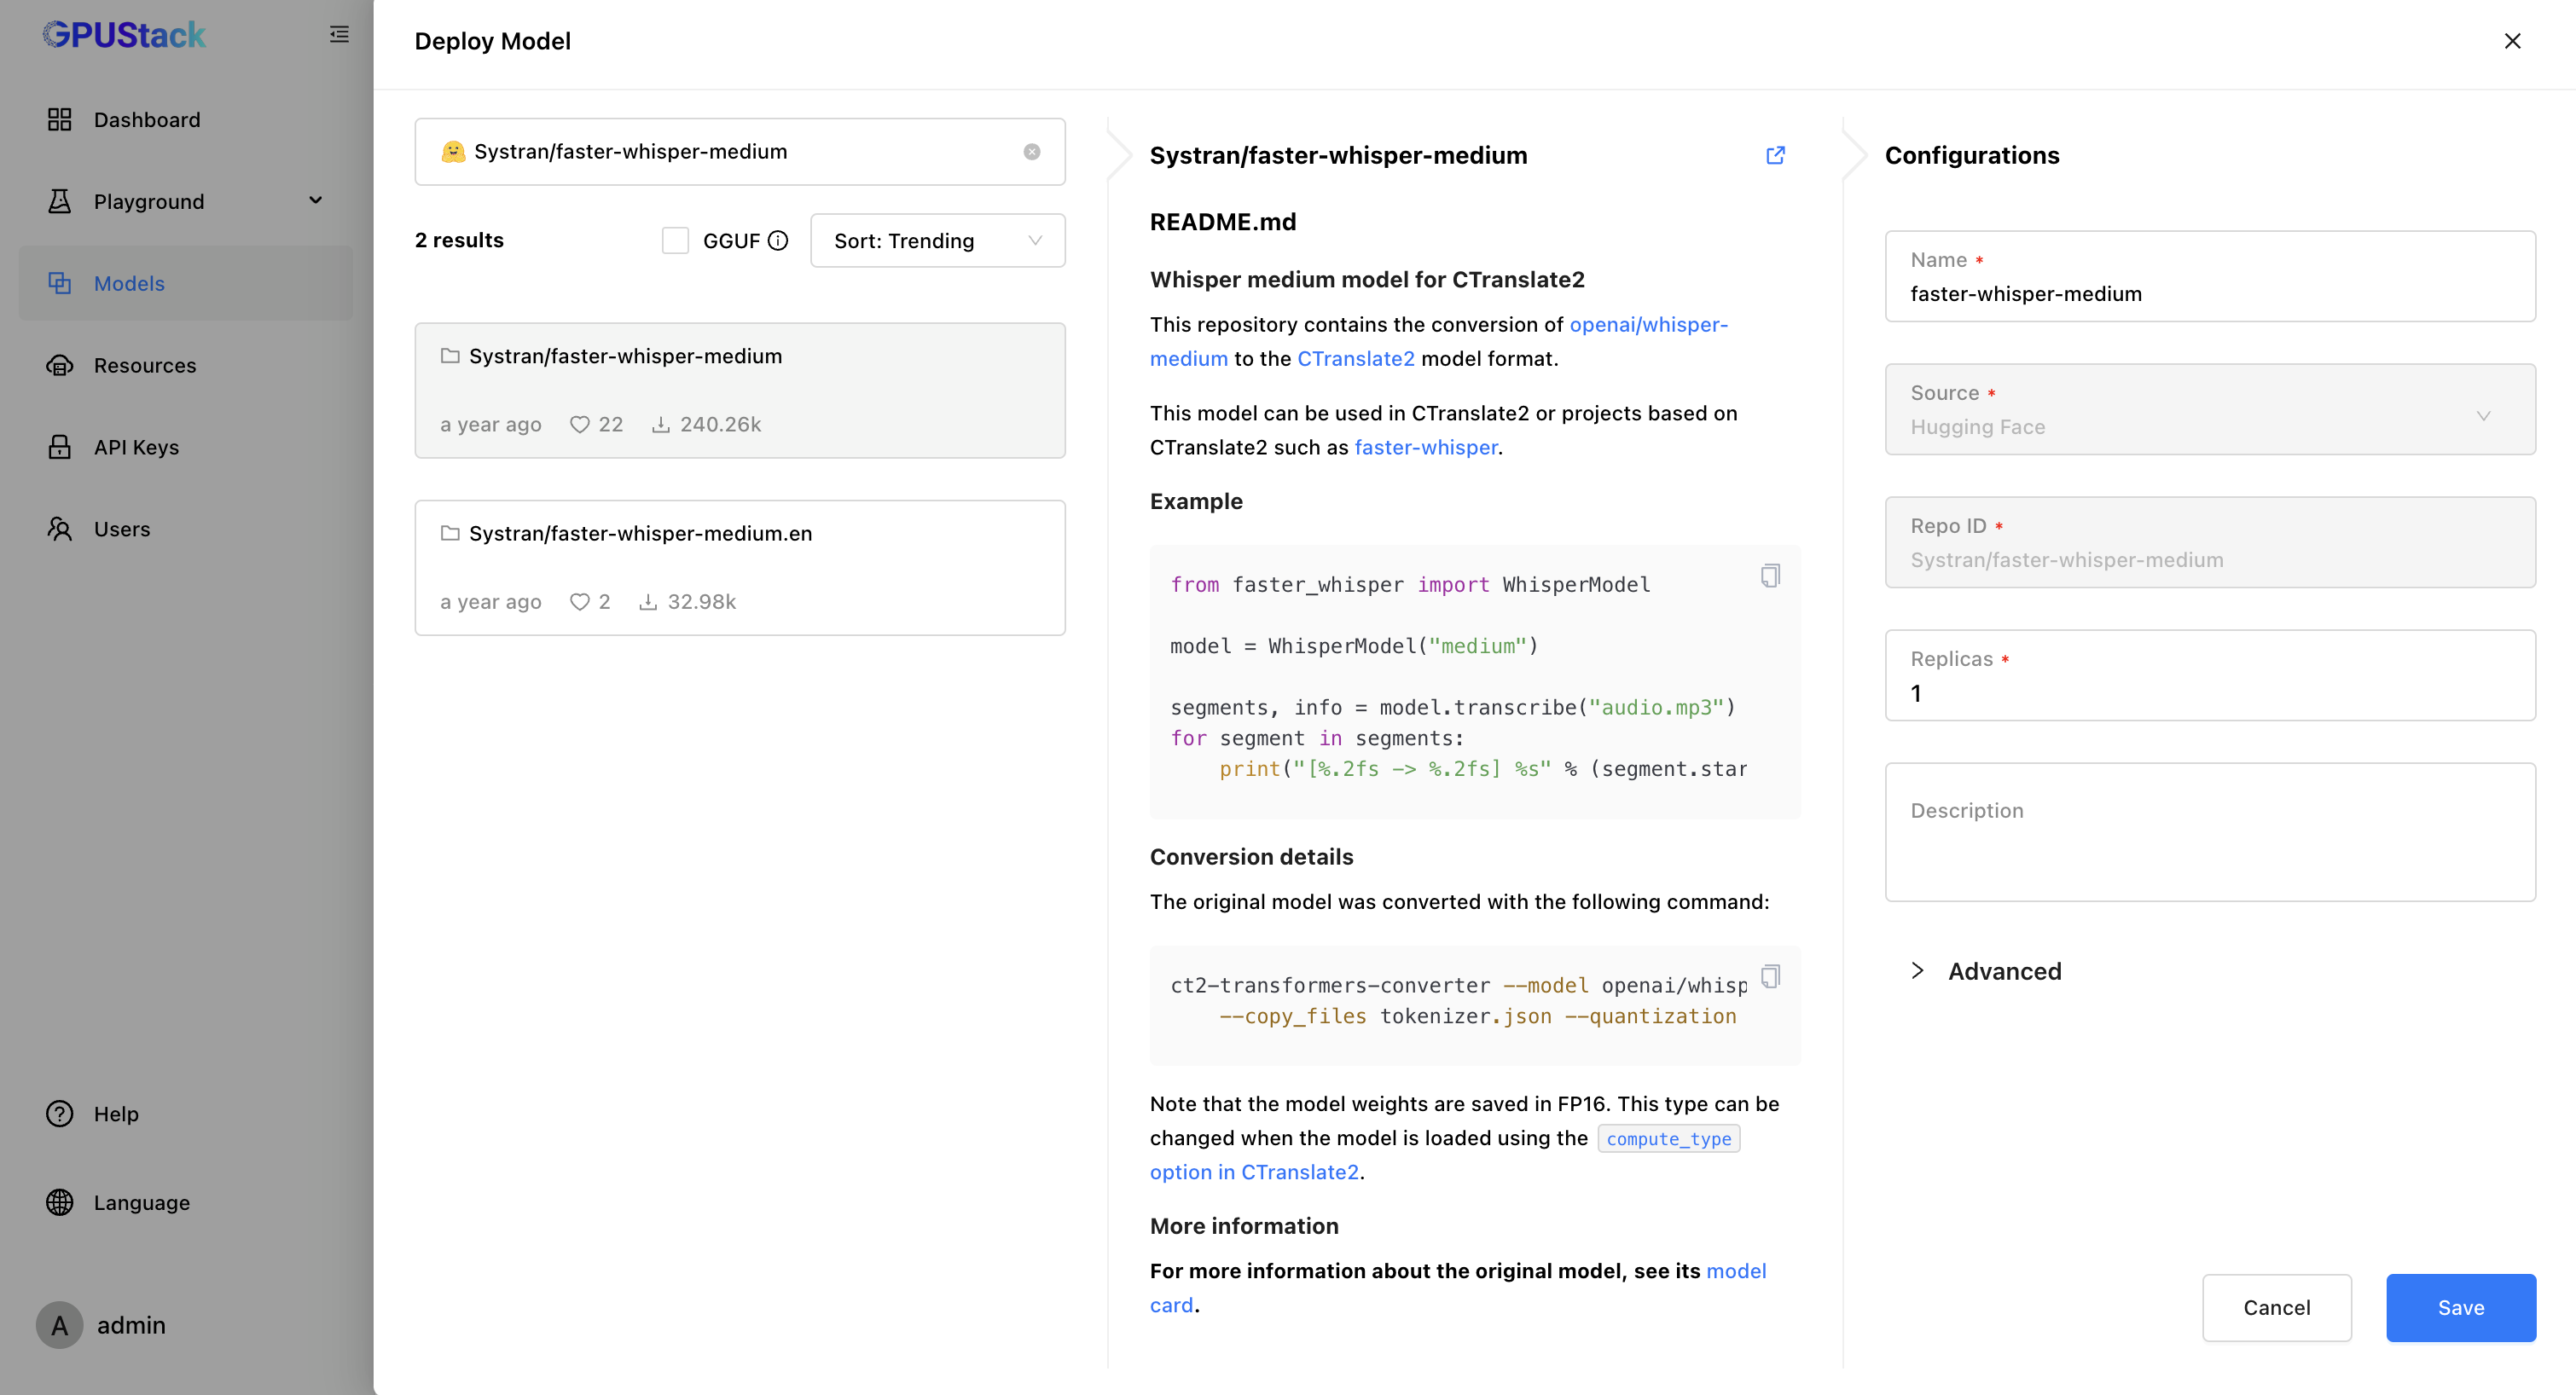2576x1395 pixels.
Task: Click the Users icon in sidebar
Action: (60, 528)
